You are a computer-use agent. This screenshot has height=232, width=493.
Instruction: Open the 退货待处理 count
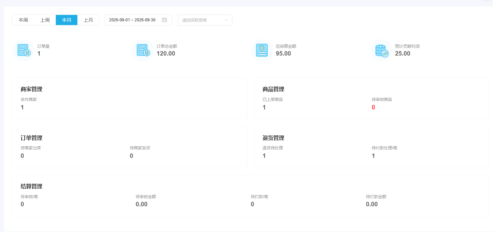pyautogui.click(x=264, y=156)
